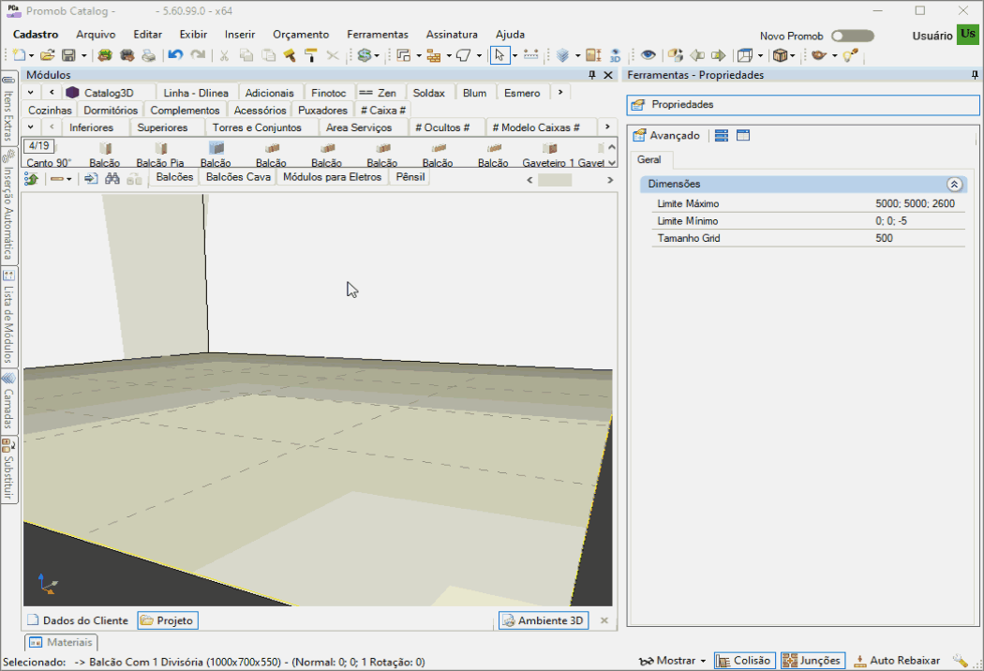Open the Cadastro menu

click(x=36, y=35)
